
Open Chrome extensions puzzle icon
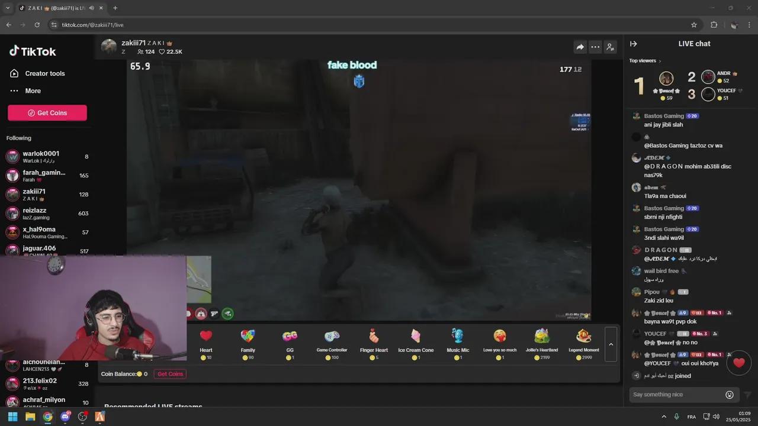pyautogui.click(x=714, y=25)
